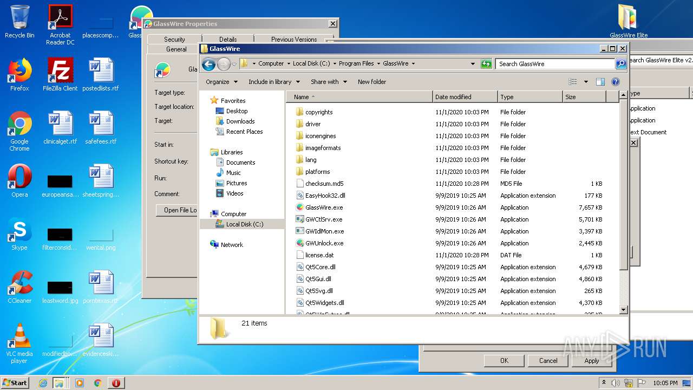Select GWCtlSrv.exe in file list

tap(324, 219)
